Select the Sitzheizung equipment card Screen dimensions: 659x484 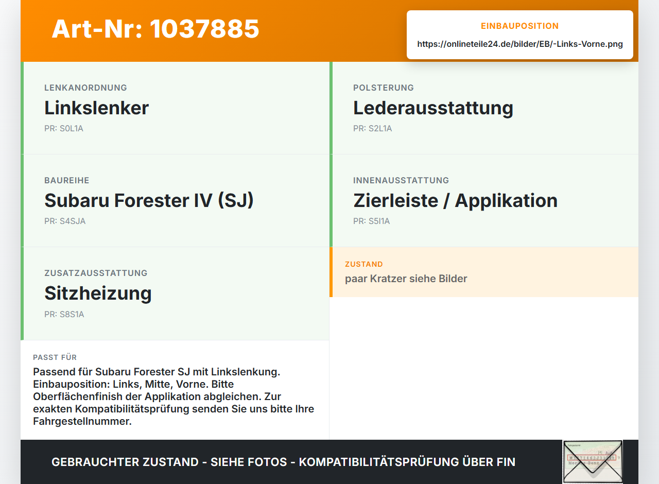click(x=175, y=293)
